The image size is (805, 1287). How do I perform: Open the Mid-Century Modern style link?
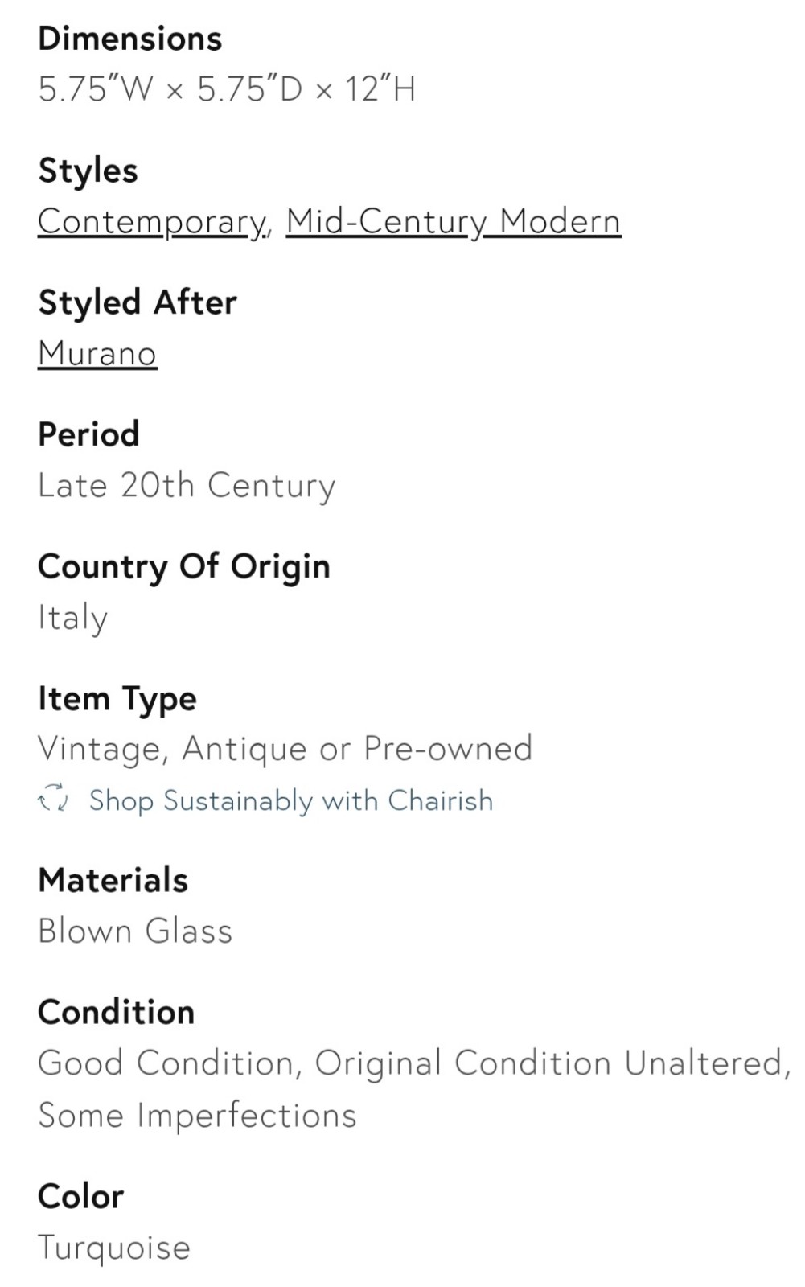[x=454, y=221]
